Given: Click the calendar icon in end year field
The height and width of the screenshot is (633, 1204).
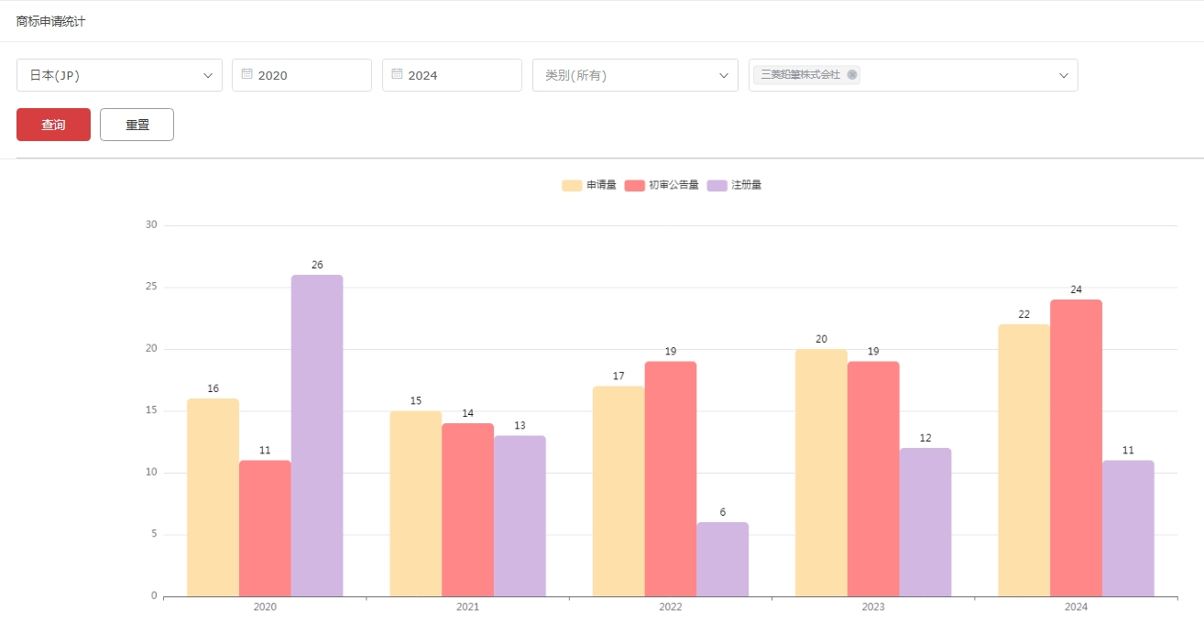Looking at the screenshot, I should [397, 74].
